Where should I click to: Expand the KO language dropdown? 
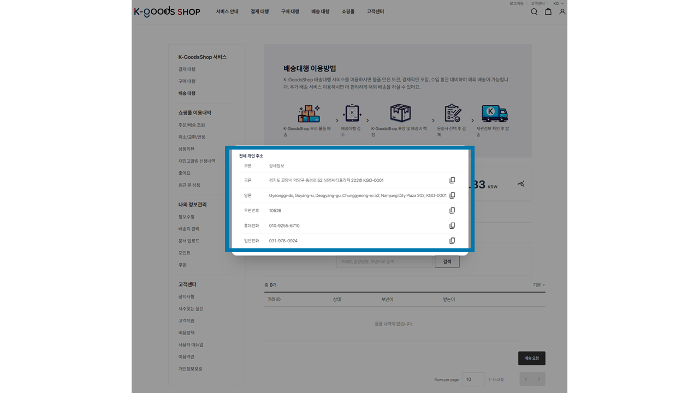click(558, 3)
